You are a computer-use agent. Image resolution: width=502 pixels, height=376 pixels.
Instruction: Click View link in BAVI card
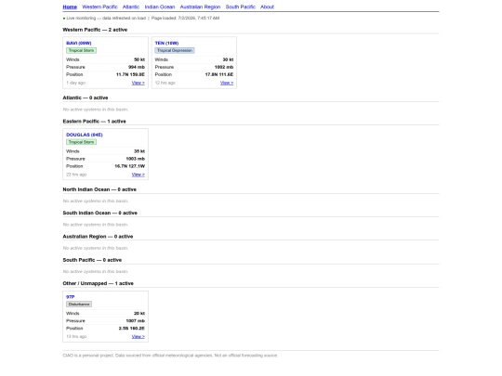tap(138, 83)
